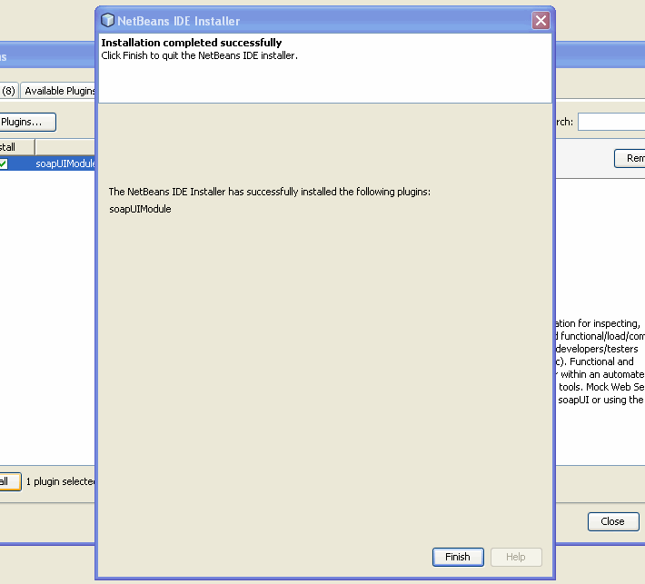This screenshot has width=645, height=584.
Task: Close the NetBeans IDE Installer dialog
Action: (541, 20)
